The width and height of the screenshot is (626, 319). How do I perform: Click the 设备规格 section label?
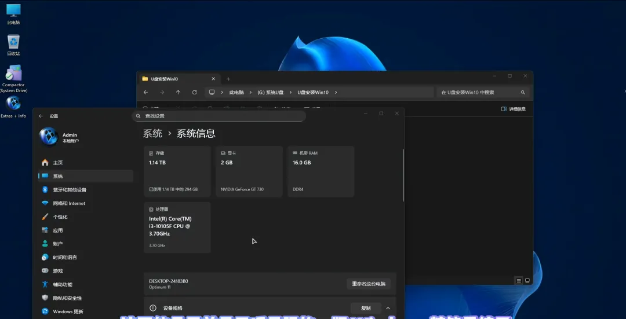173,308
